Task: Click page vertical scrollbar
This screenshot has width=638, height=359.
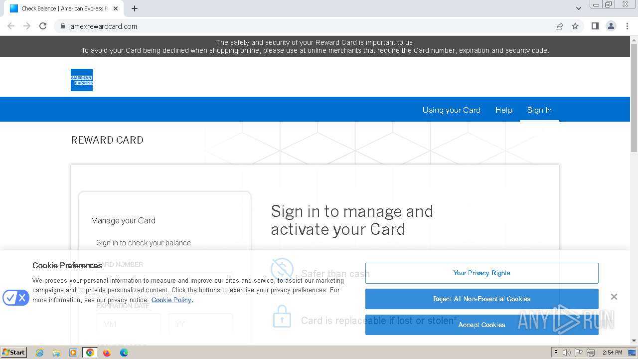Action: point(634,97)
